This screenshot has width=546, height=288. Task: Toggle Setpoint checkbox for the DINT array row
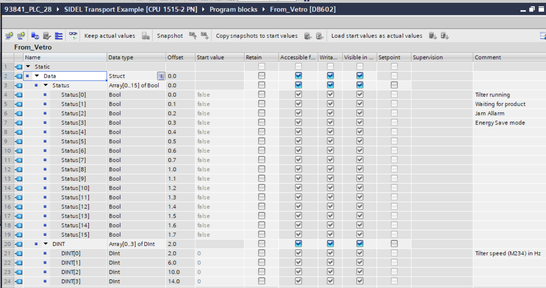[x=394, y=244]
